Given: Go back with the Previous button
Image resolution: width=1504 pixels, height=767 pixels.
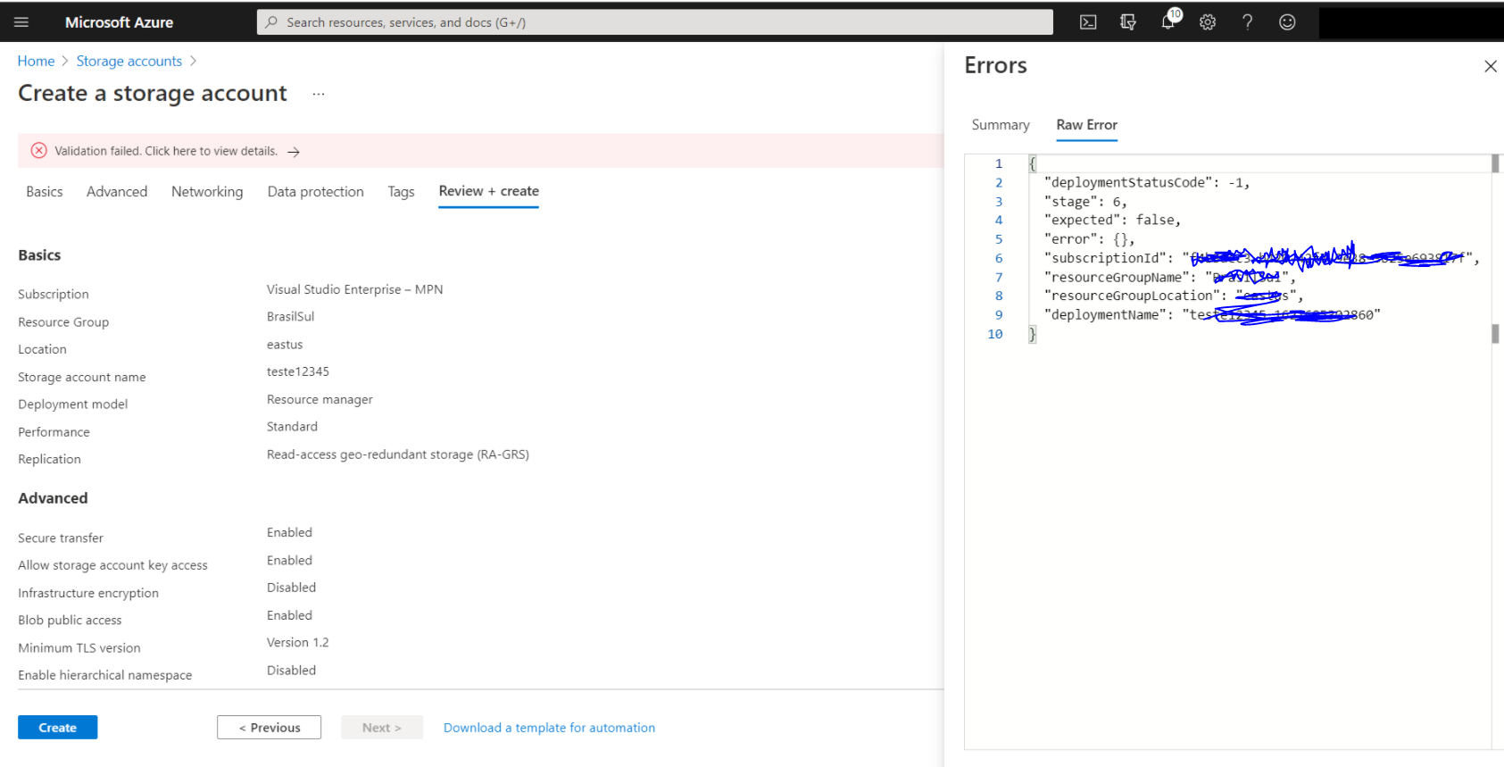Looking at the screenshot, I should point(269,728).
